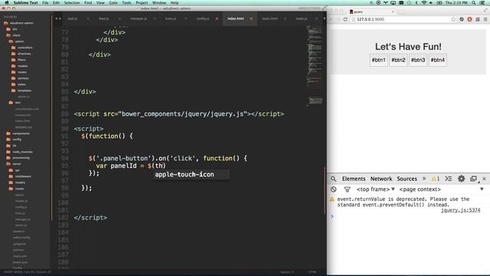Toggle the console filter funnel icon

click(x=347, y=189)
